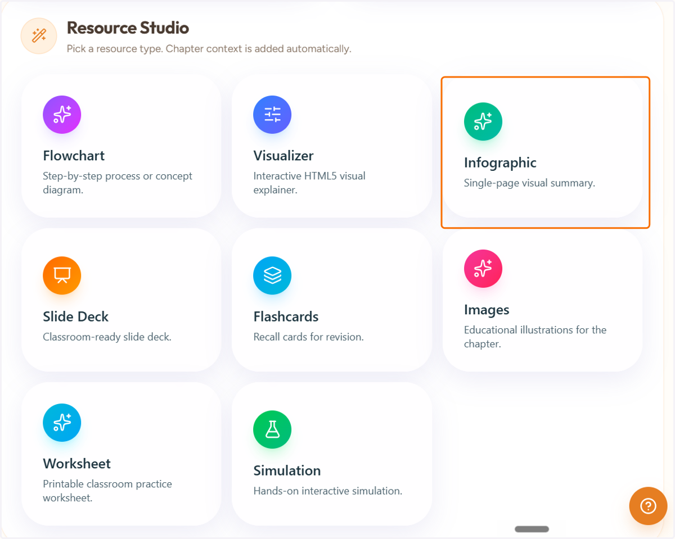675x539 pixels.
Task: Click 'Step-by-step process or concept diagram' text
Action: [x=118, y=183]
